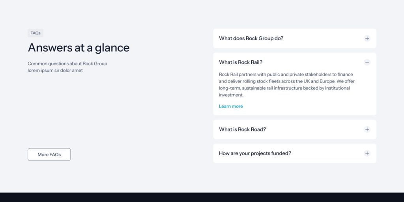Click the "Answers at a glance" heading

click(79, 48)
